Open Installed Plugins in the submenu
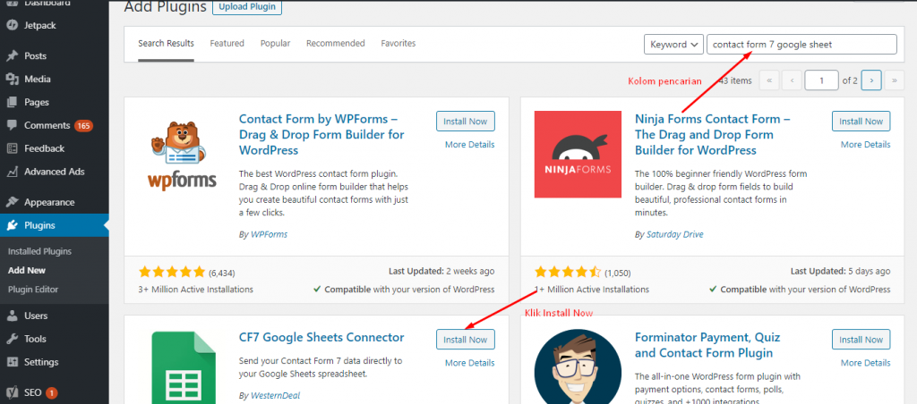Viewport: 917px width, 404px height. [39, 251]
